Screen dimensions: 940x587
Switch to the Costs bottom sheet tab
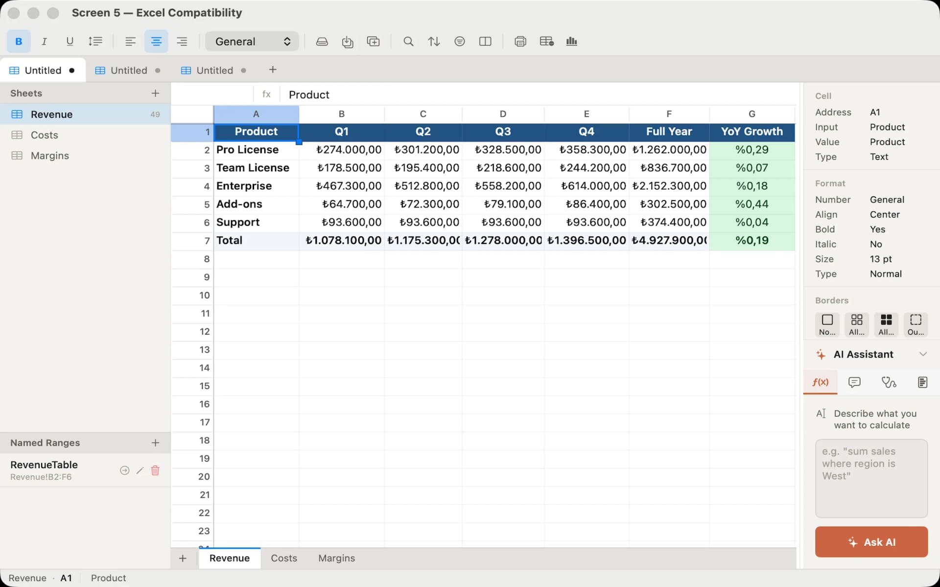click(284, 558)
